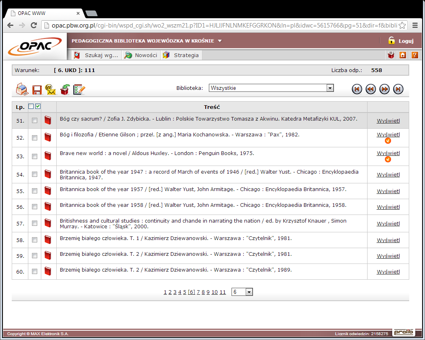Click the save to disk icon

pyautogui.click(x=37, y=90)
